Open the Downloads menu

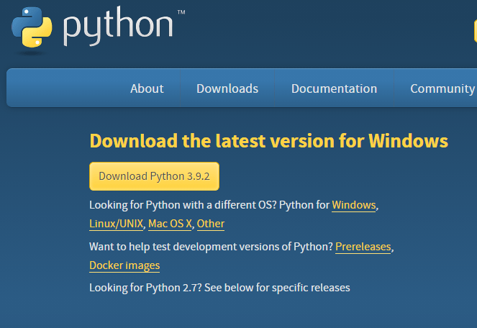pyautogui.click(x=227, y=88)
